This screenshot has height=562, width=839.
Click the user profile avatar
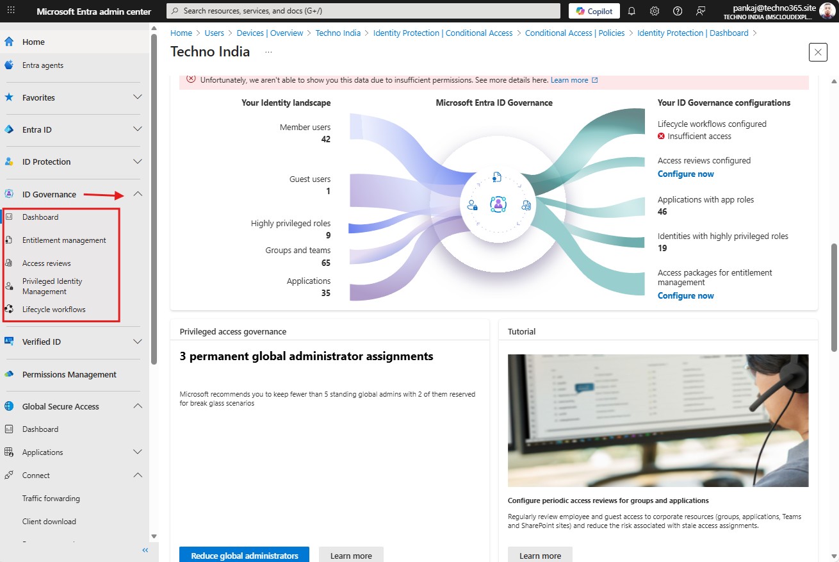827,11
